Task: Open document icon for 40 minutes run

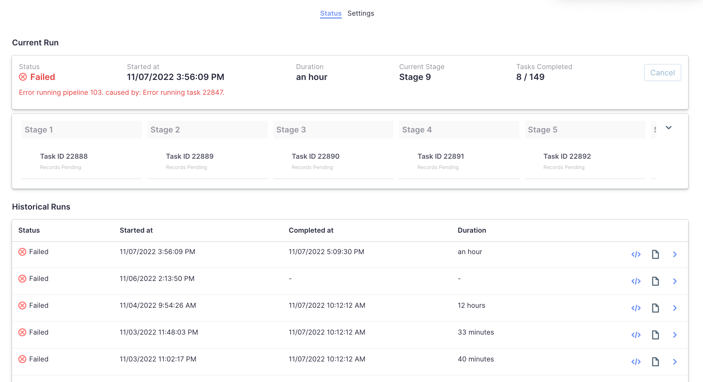Action: point(655,362)
